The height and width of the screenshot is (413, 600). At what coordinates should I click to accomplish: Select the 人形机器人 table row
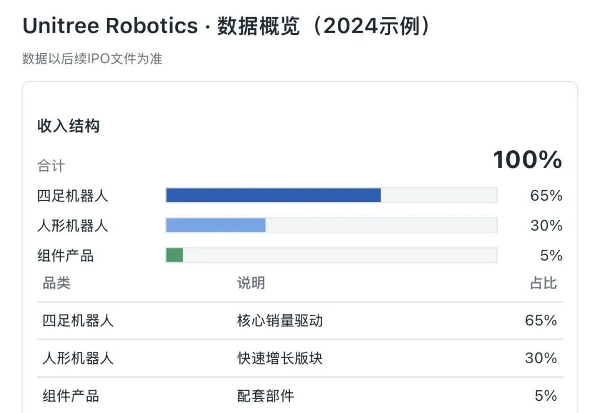[x=300, y=359]
